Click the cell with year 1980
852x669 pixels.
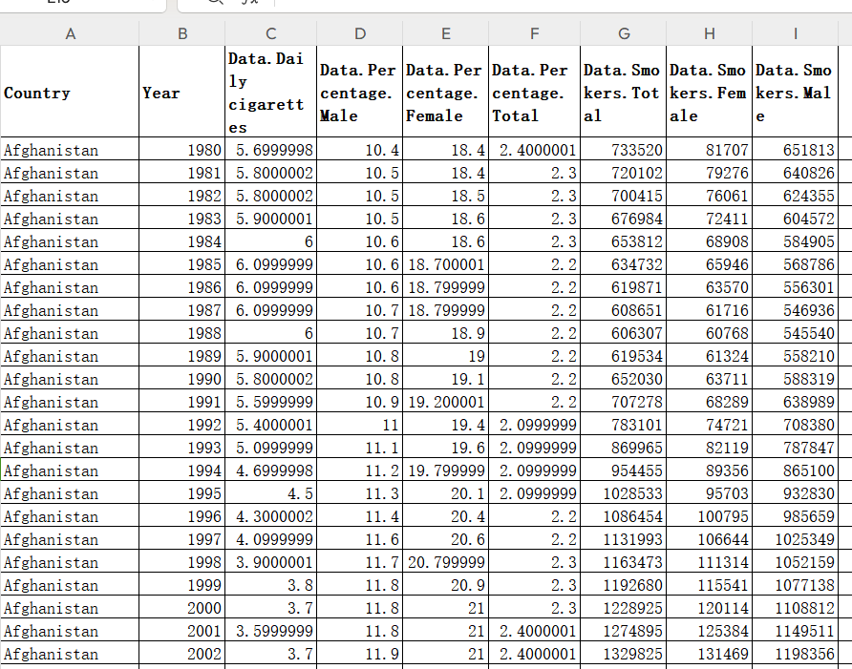pyautogui.click(x=182, y=149)
